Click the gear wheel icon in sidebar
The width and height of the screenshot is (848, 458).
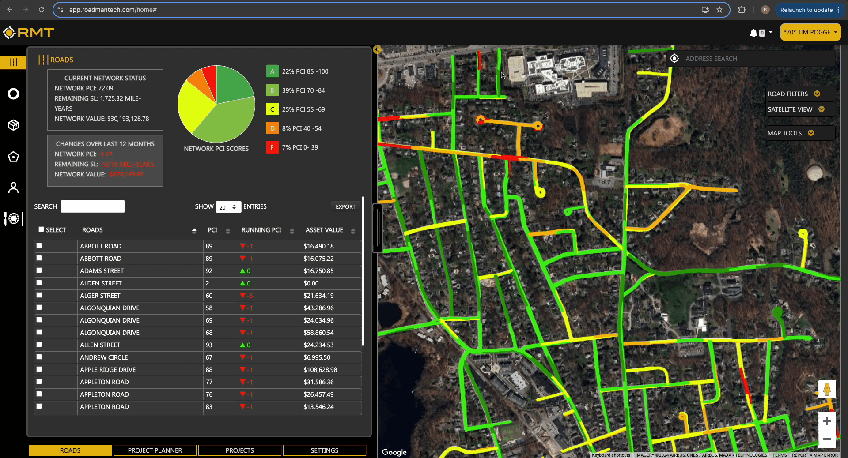13,219
